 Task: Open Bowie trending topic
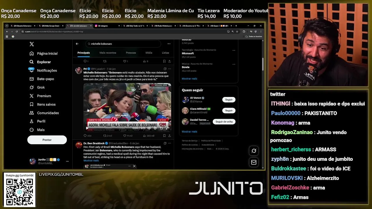click(186, 67)
